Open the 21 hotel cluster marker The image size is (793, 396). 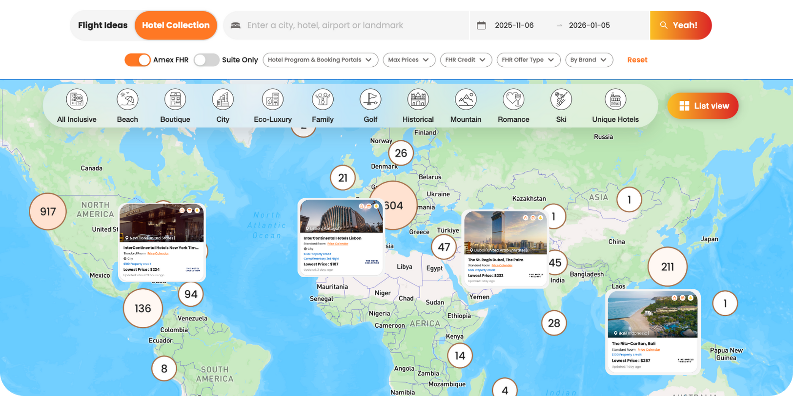pos(343,178)
